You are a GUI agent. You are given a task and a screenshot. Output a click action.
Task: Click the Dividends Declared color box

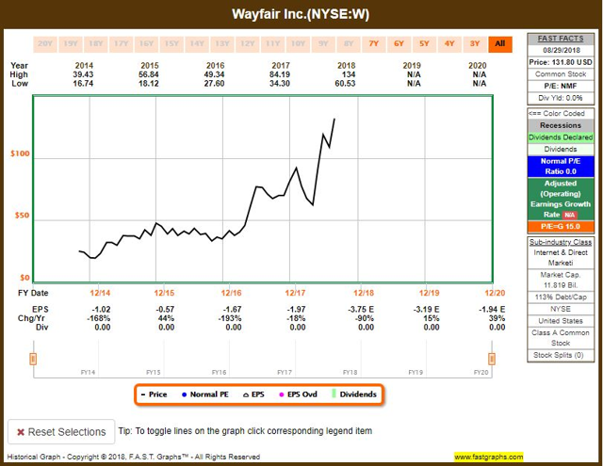click(561, 137)
